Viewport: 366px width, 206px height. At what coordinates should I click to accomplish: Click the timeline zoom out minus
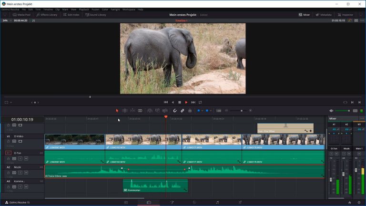pos(226,111)
